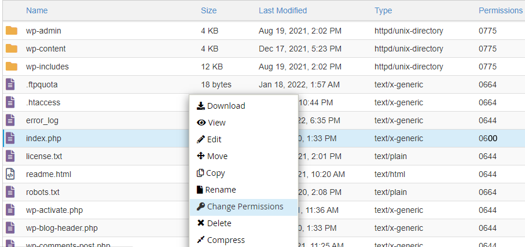Viewport: 525px width, 247px height.
Task: Choose Edit from the context menu
Action: [x=214, y=139]
